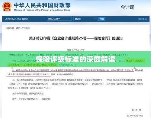Open the 会计司 scope dropdown

tap(85, 19)
